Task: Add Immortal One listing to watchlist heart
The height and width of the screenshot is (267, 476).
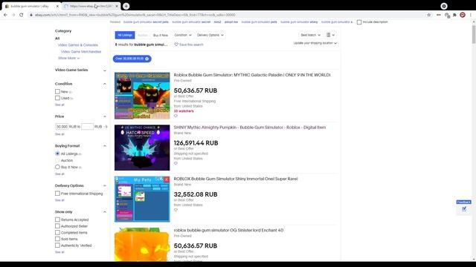Action: coord(176,210)
